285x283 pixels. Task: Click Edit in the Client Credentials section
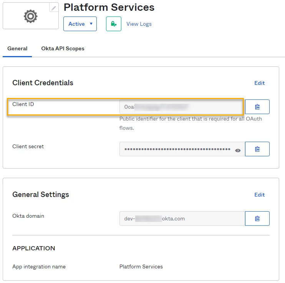coord(260,83)
